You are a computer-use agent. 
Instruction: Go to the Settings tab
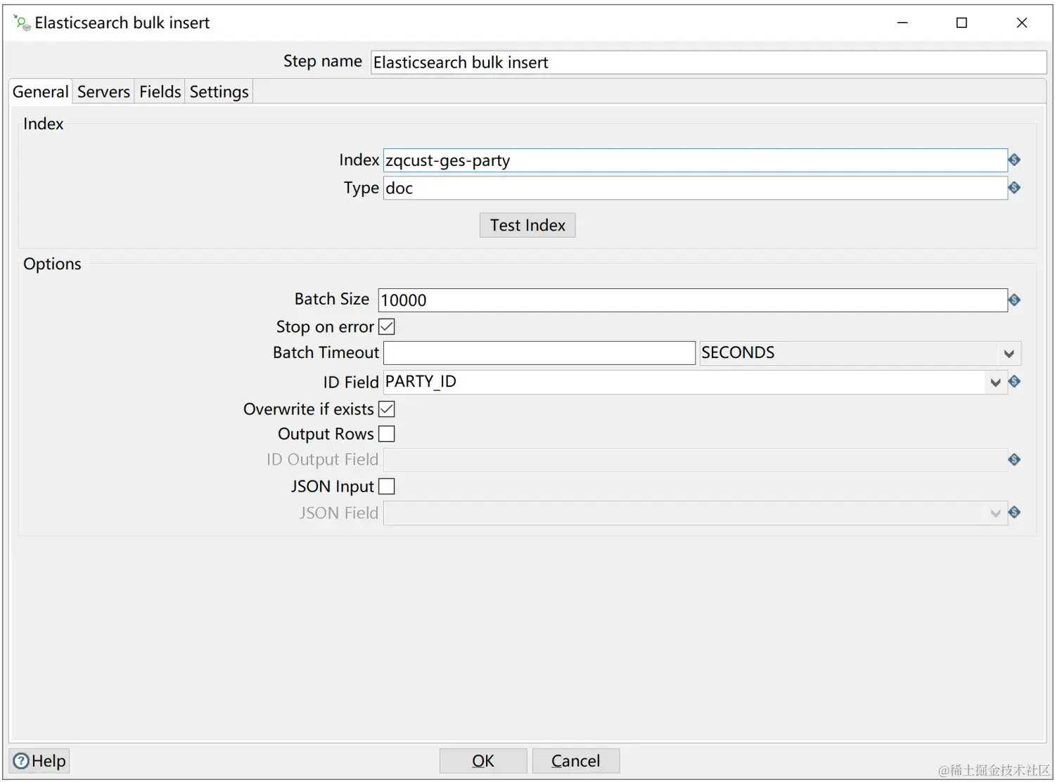(x=219, y=91)
